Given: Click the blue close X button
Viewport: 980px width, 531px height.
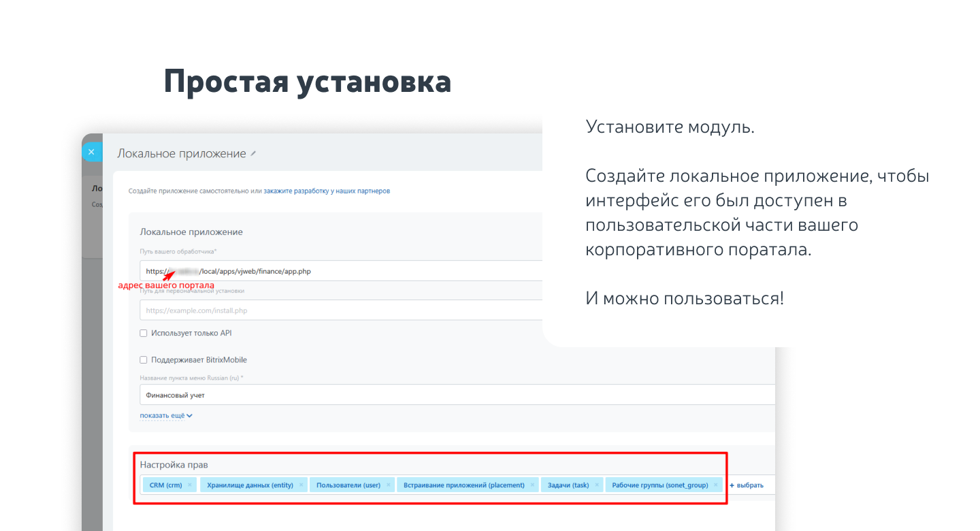Looking at the screenshot, I should tap(91, 152).
